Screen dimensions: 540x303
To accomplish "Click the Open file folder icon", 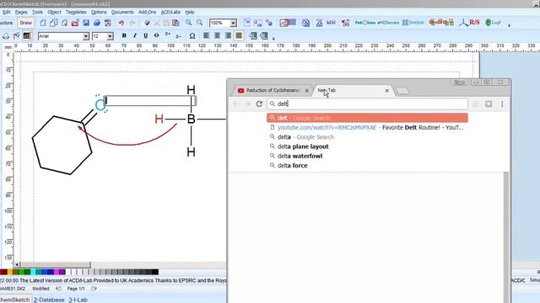I will click(75, 23).
